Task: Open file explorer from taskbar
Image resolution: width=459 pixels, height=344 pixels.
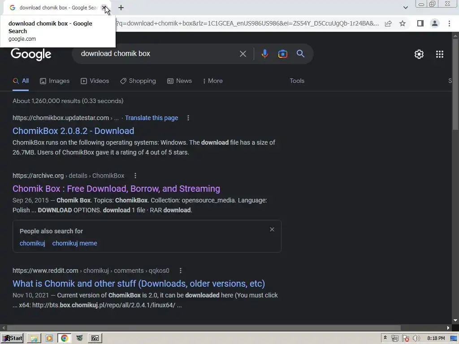Action: (x=34, y=339)
